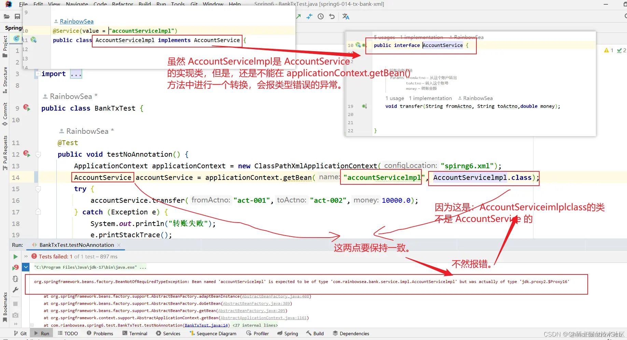Open test runner wrench settings icon
Viewport: 627px width, 340px height.
point(15,290)
